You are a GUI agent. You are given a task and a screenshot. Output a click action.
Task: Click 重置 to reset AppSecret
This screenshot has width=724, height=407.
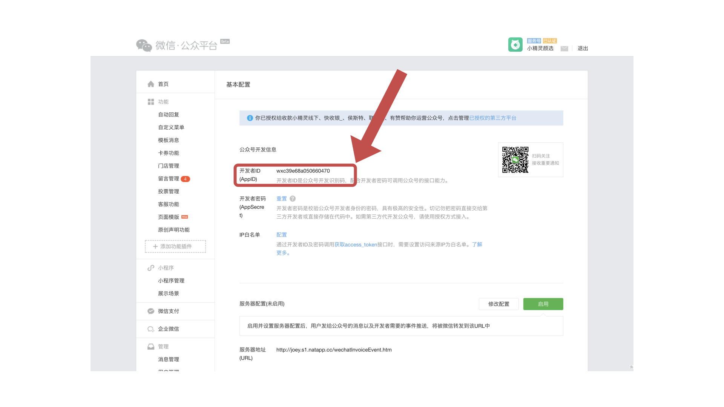tap(281, 199)
